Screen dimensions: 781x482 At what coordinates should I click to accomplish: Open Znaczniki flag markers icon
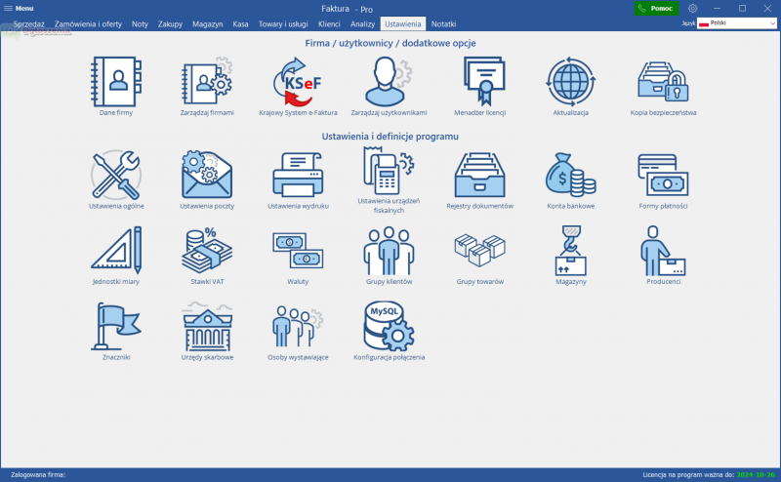[x=116, y=327]
